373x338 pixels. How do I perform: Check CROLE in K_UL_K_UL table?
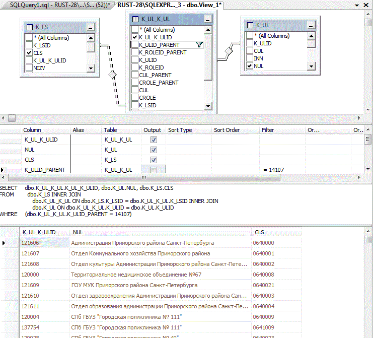tap(135, 97)
